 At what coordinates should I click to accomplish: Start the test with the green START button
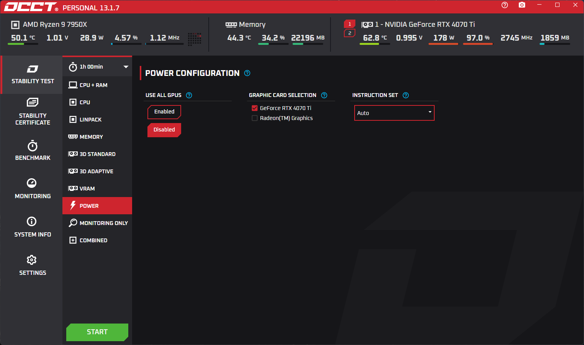97,332
